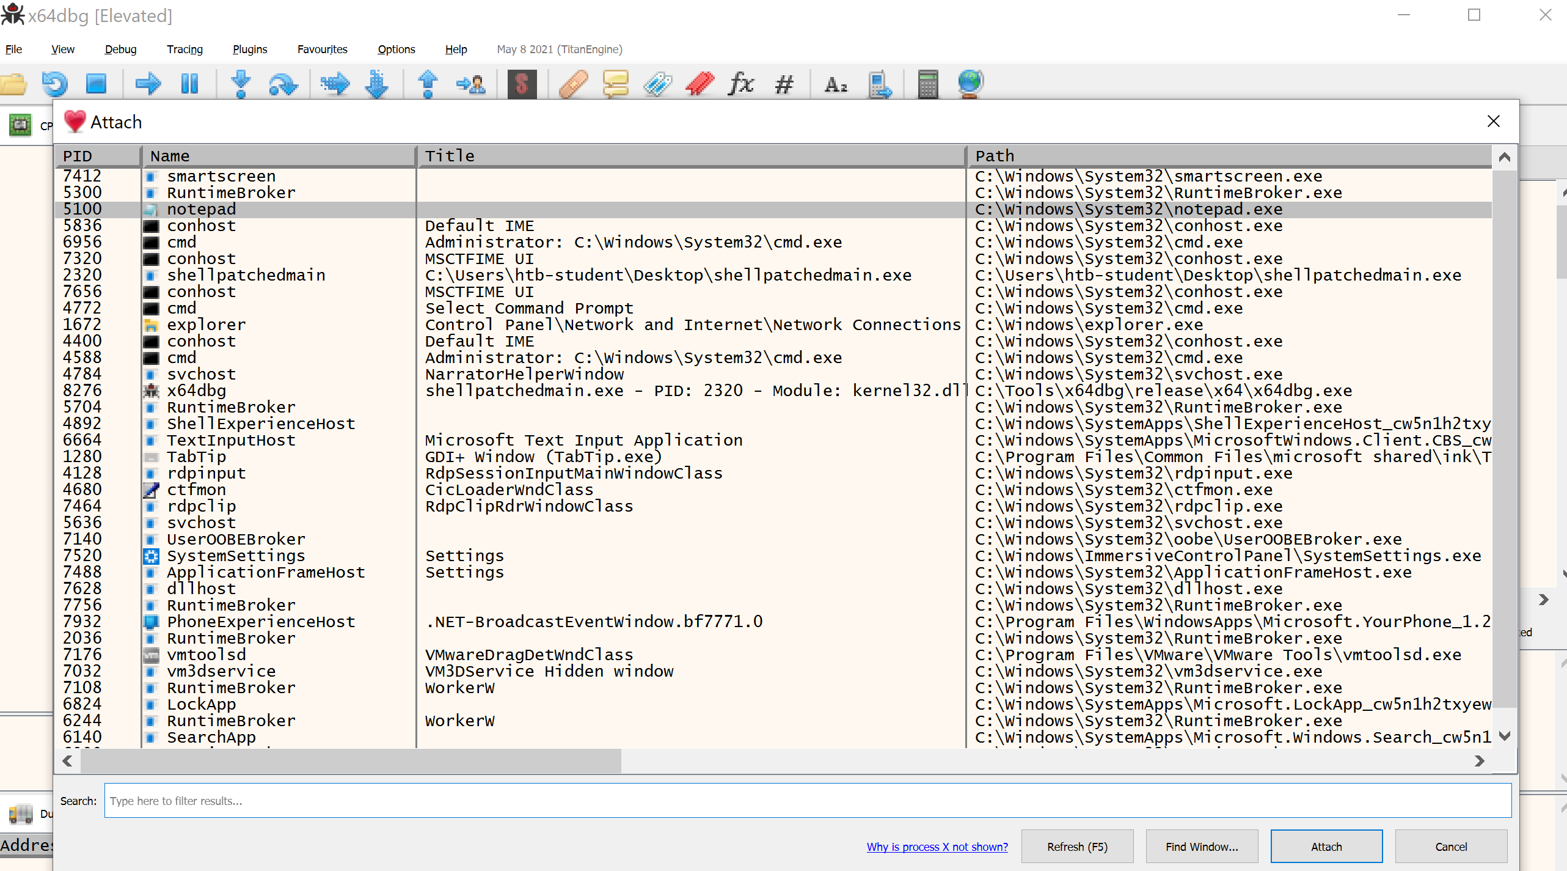Image resolution: width=1567 pixels, height=871 pixels.
Task: Open Comments toolbar icon
Action: [615, 84]
